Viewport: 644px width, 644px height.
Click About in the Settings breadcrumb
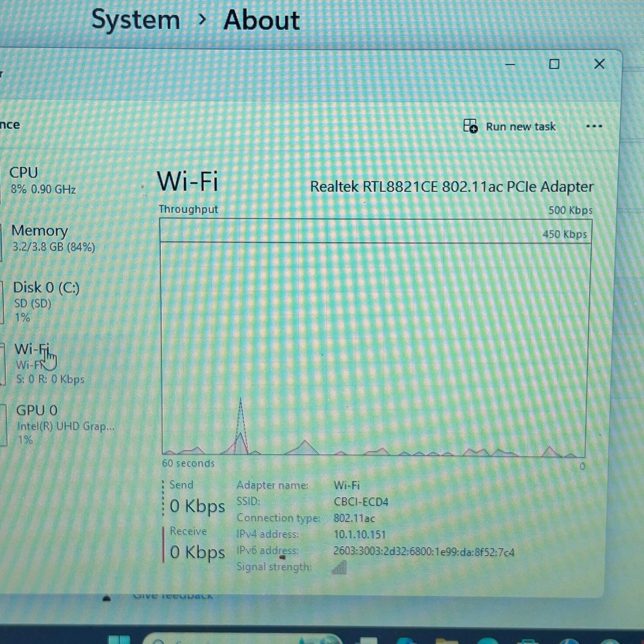262,20
